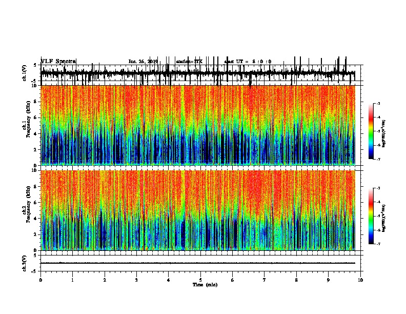Click the ch.1 spectrogram panel
Image resolution: width=406 pixels, height=314 pixels.
click(x=198, y=125)
